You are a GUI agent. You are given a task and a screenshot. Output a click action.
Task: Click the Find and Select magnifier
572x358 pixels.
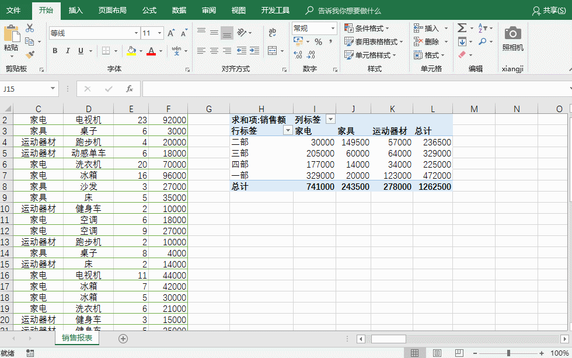click(x=483, y=41)
